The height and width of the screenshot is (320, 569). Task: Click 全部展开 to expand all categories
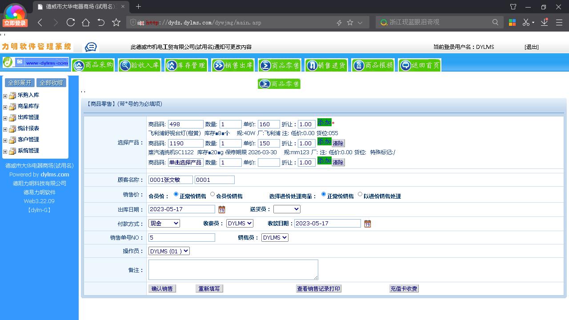click(x=20, y=82)
